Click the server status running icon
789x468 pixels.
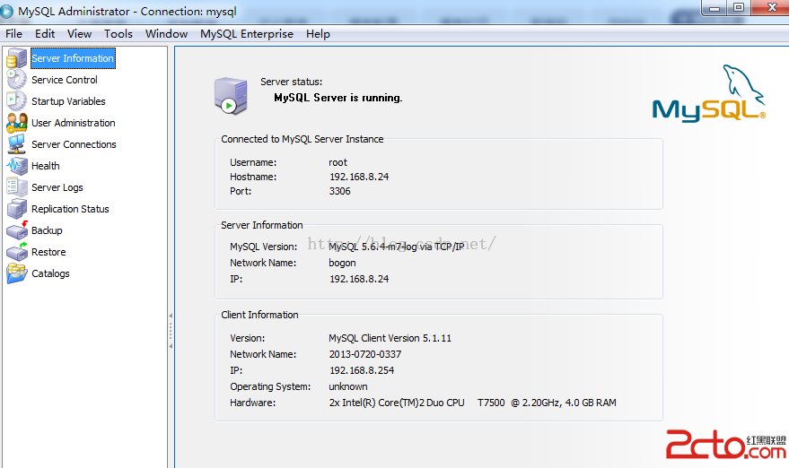(231, 96)
